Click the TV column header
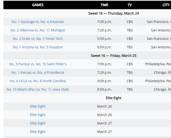The height and width of the screenshot is (138, 171). click(130, 5)
